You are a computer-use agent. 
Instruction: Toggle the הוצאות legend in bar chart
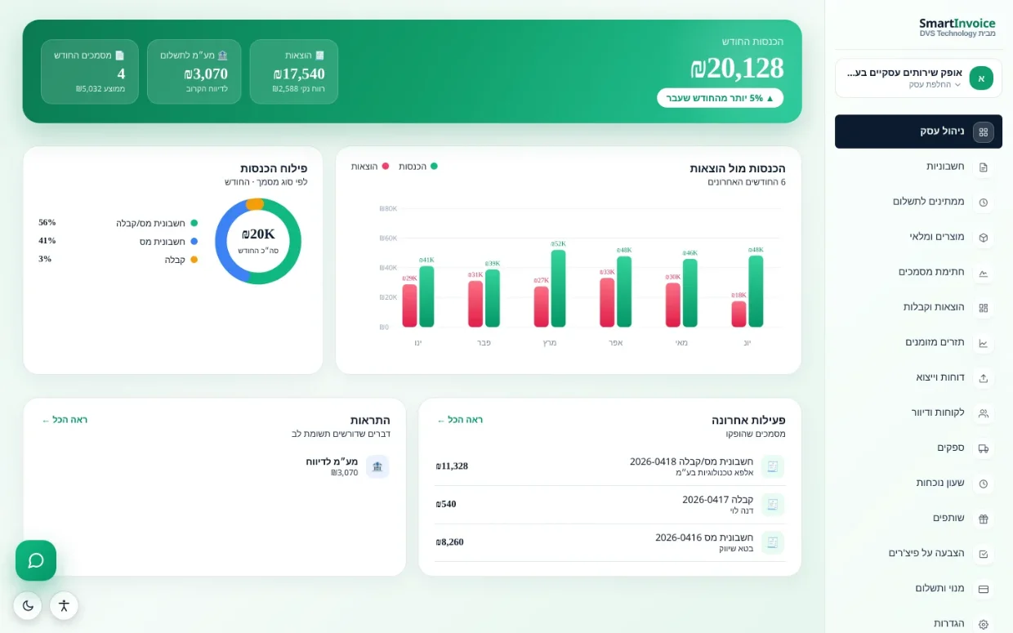[x=370, y=167]
